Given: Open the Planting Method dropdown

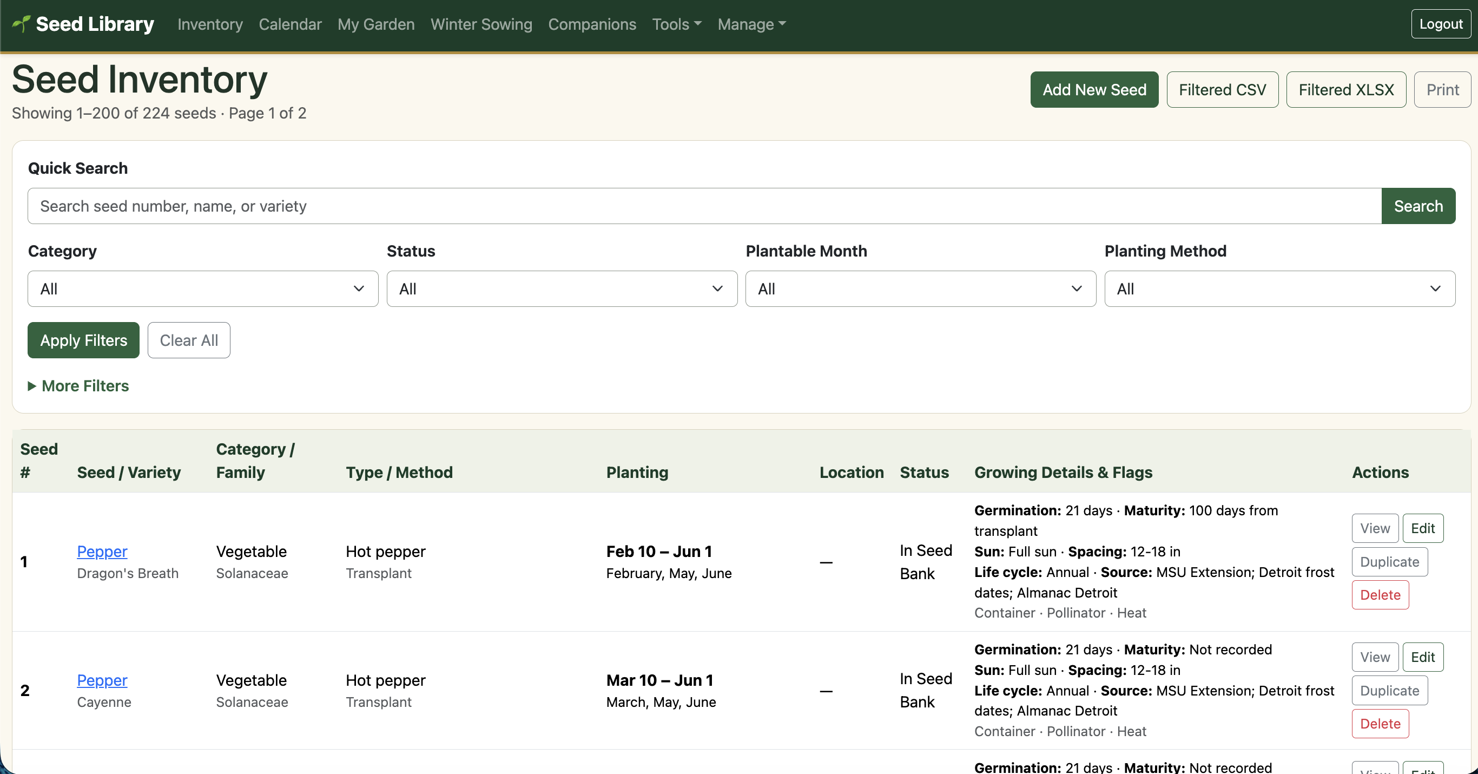Looking at the screenshot, I should coord(1279,289).
